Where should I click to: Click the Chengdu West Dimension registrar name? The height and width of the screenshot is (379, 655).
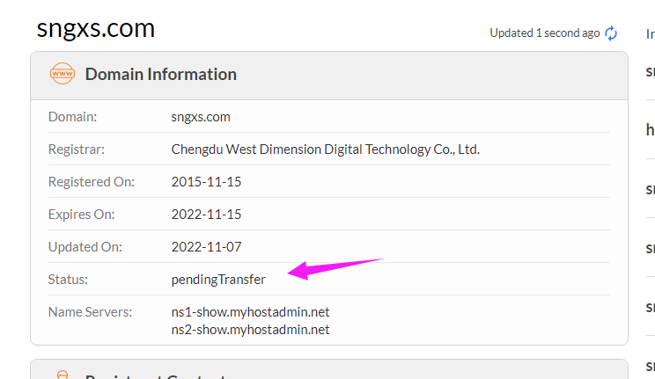pyautogui.click(x=325, y=149)
